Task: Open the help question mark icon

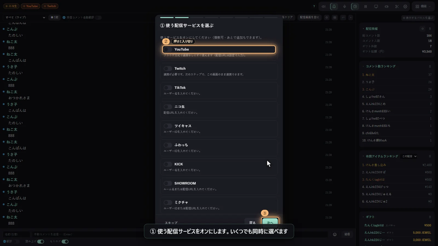Action: (314, 6)
